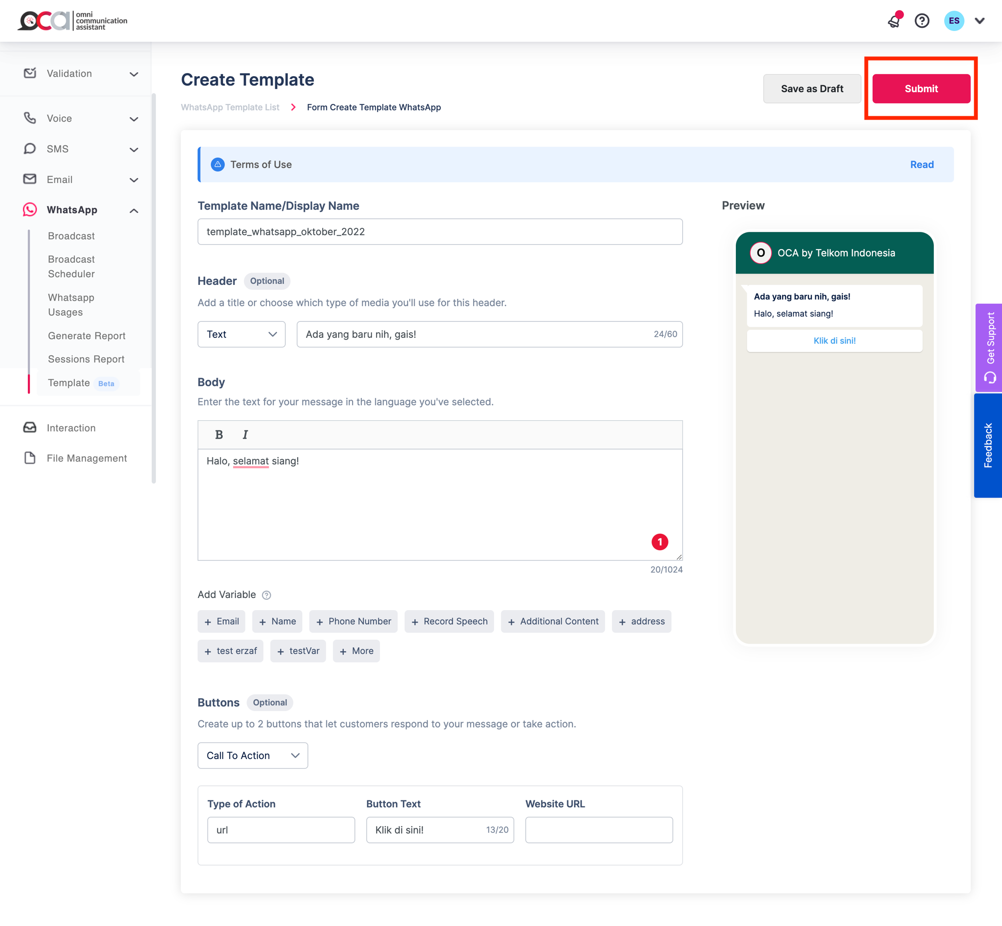Click the OCA logo
This screenshot has width=1002, height=926.
[73, 21]
